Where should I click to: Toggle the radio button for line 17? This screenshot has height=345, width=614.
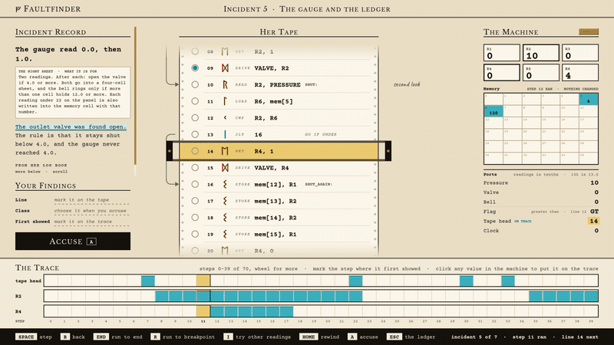click(195, 201)
